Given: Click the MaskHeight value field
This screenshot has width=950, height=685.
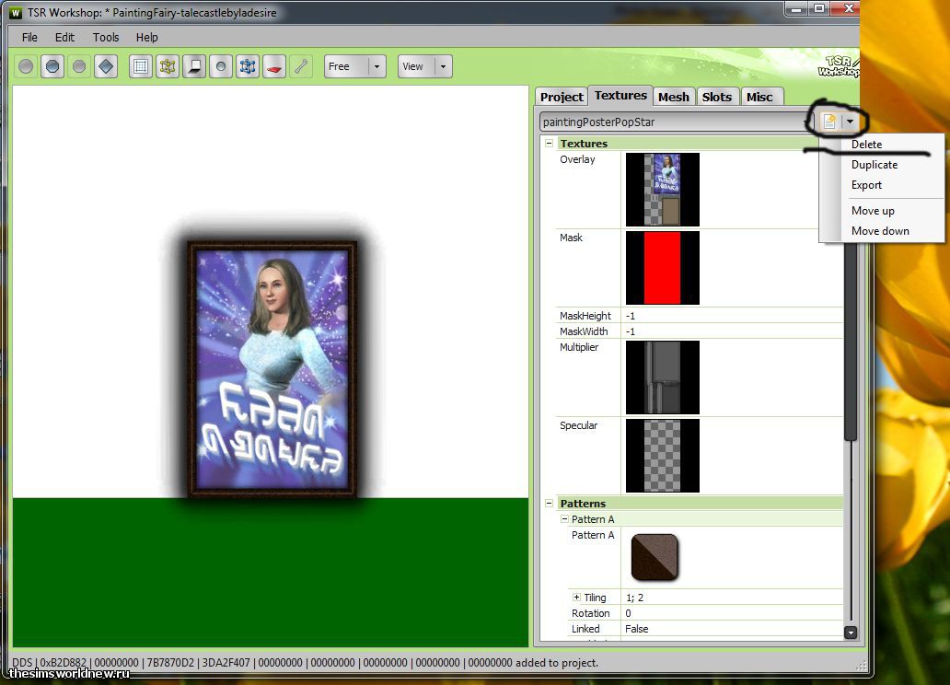Looking at the screenshot, I should [732, 316].
